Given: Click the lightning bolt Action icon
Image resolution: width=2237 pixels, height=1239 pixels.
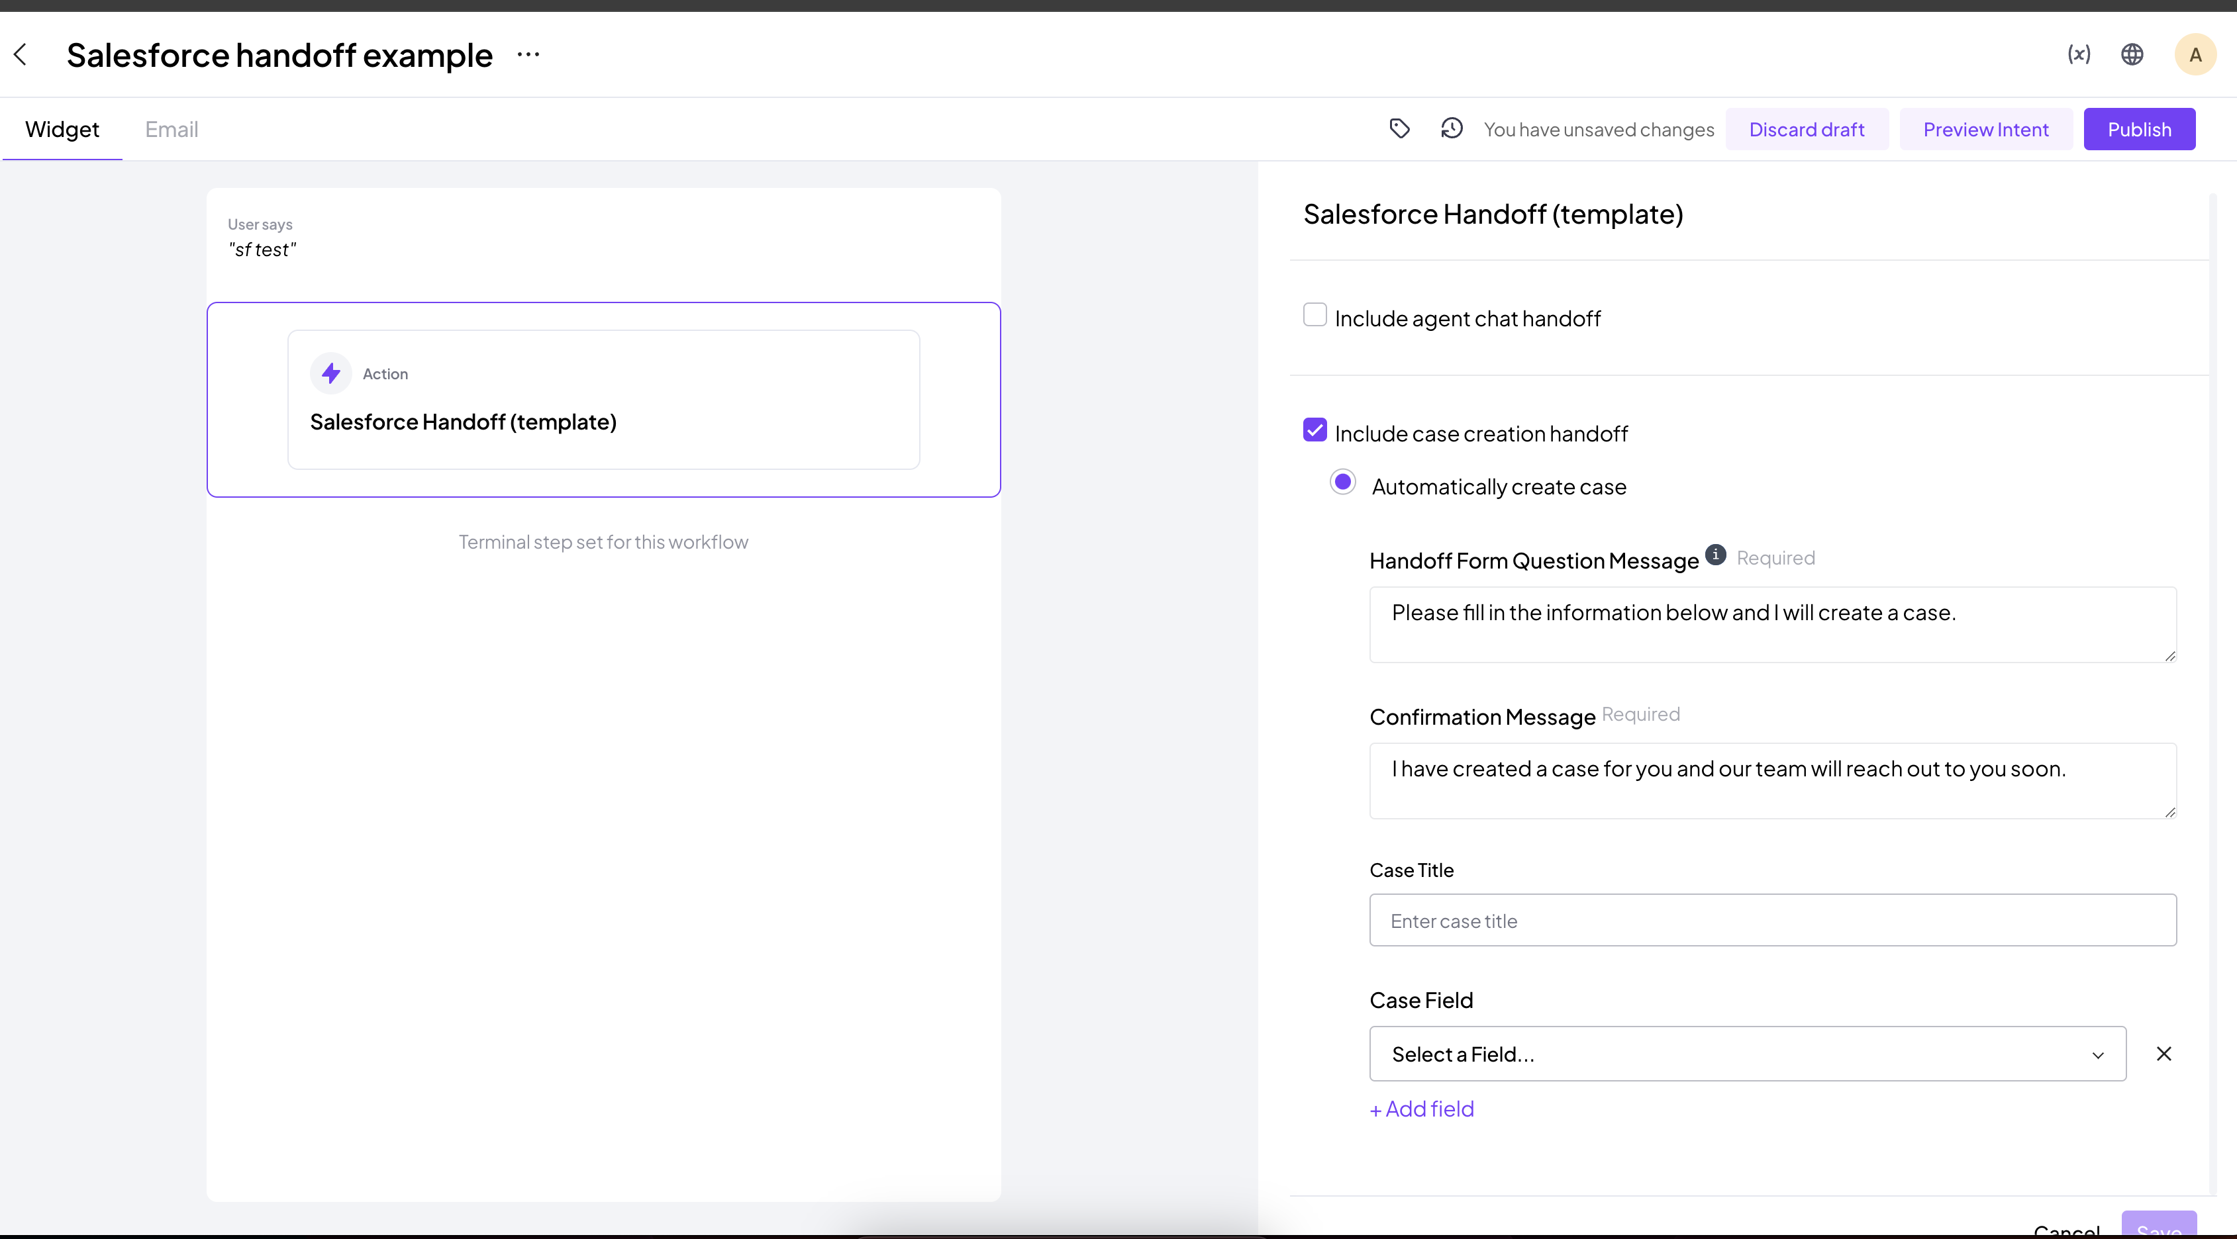Looking at the screenshot, I should pos(331,374).
